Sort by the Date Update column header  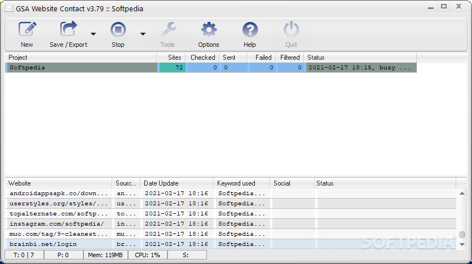(x=177, y=183)
